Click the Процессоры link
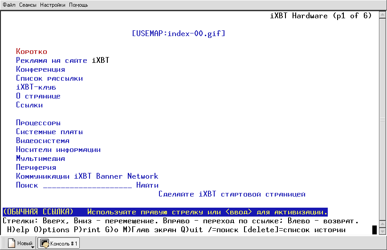 tap(38, 123)
